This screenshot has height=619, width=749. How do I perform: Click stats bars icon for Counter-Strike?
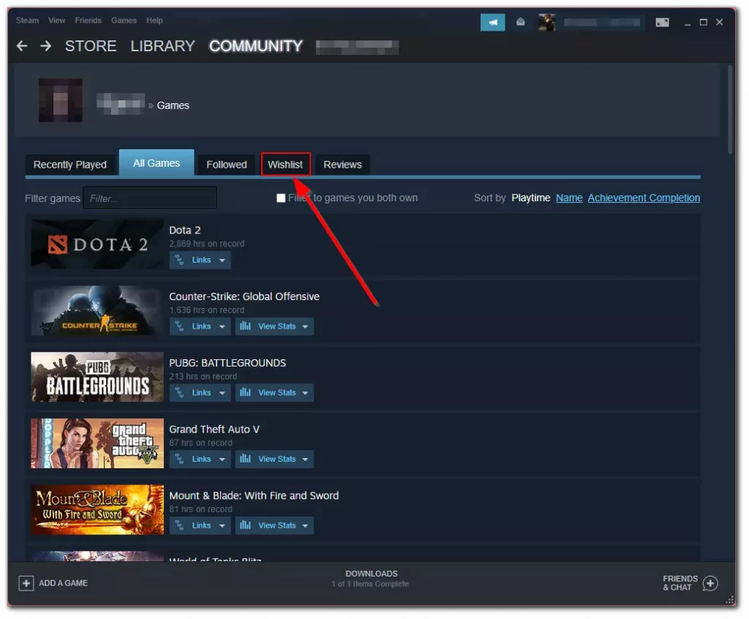click(x=245, y=326)
